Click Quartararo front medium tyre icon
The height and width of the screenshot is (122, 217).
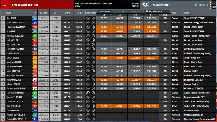(88, 23)
